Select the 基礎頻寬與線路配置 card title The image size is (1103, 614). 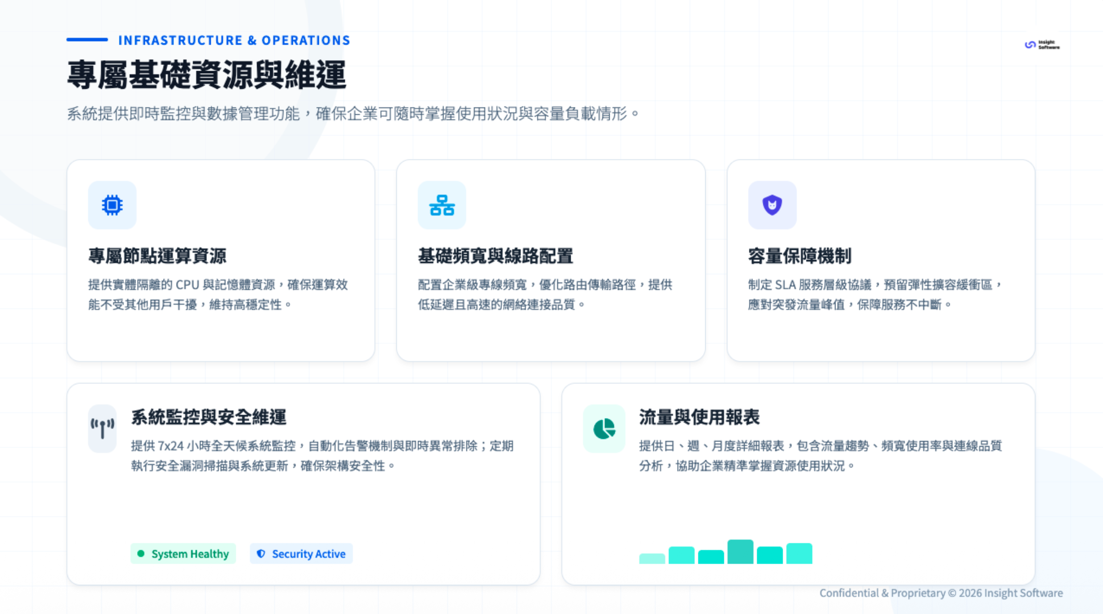click(x=495, y=256)
